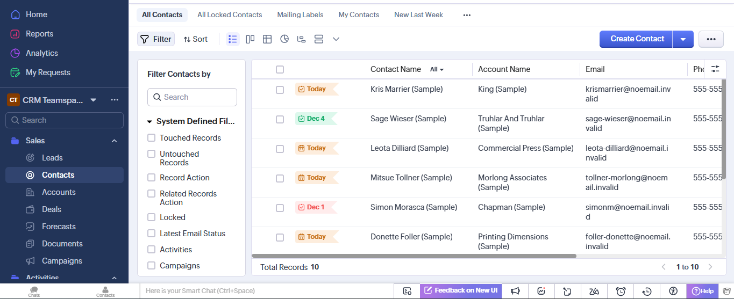Viewport: 734px width, 299px height.
Task: Open recent items clock icon
Action: tap(647, 291)
